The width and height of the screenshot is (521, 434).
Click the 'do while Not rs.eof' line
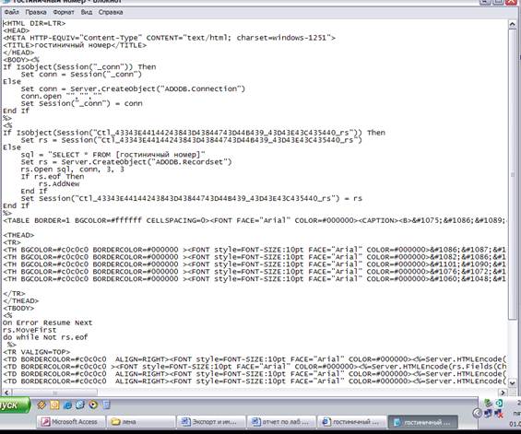click(45, 337)
